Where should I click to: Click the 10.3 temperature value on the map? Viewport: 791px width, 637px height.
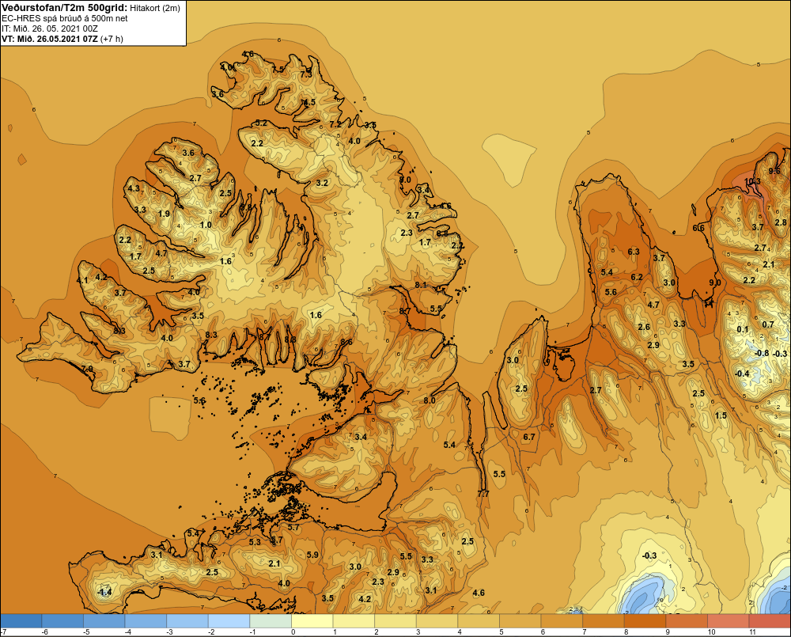click(752, 182)
